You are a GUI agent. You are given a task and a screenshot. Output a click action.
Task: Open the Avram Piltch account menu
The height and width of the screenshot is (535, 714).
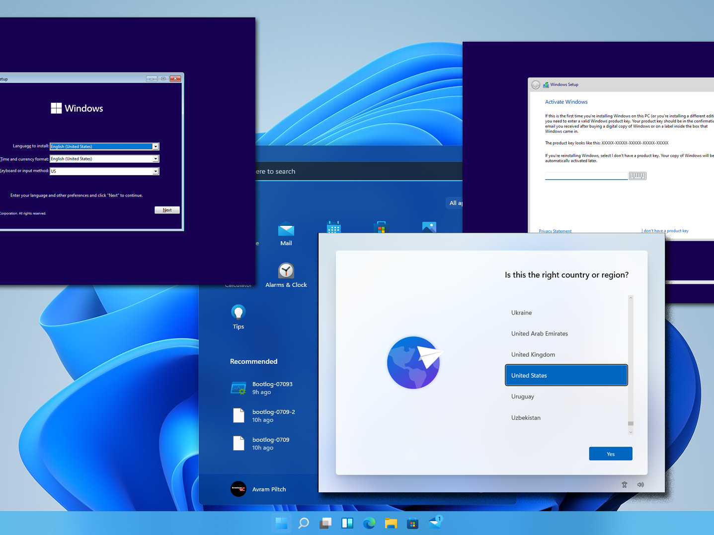(x=258, y=489)
